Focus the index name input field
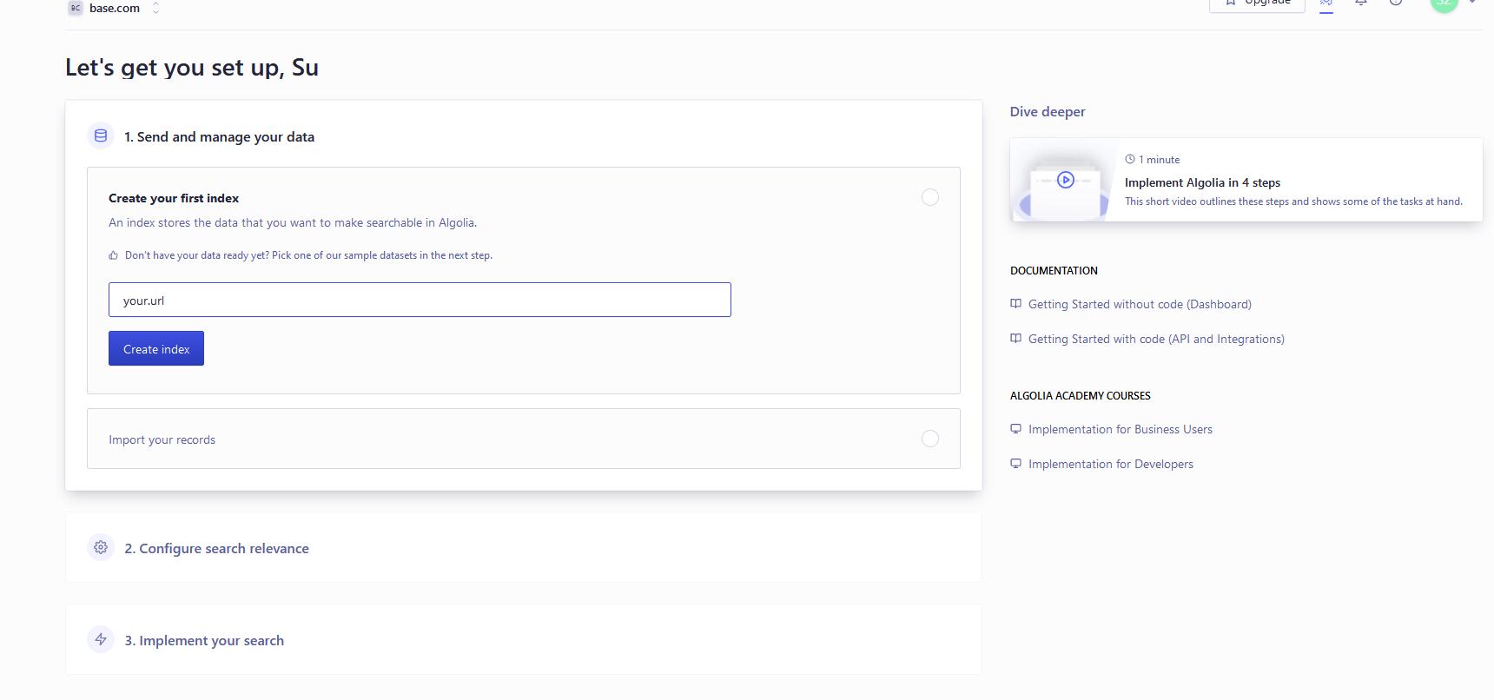This screenshot has width=1494, height=700. click(x=420, y=300)
